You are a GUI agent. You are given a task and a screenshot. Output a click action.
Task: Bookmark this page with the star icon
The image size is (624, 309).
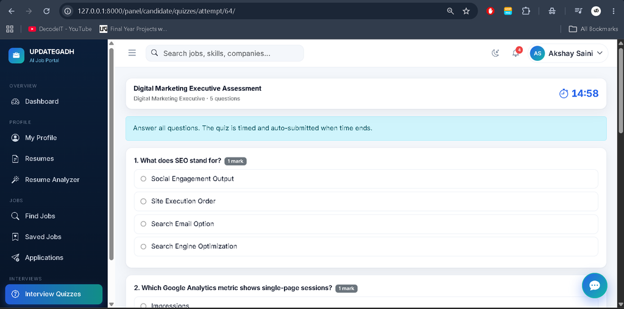coord(466,11)
